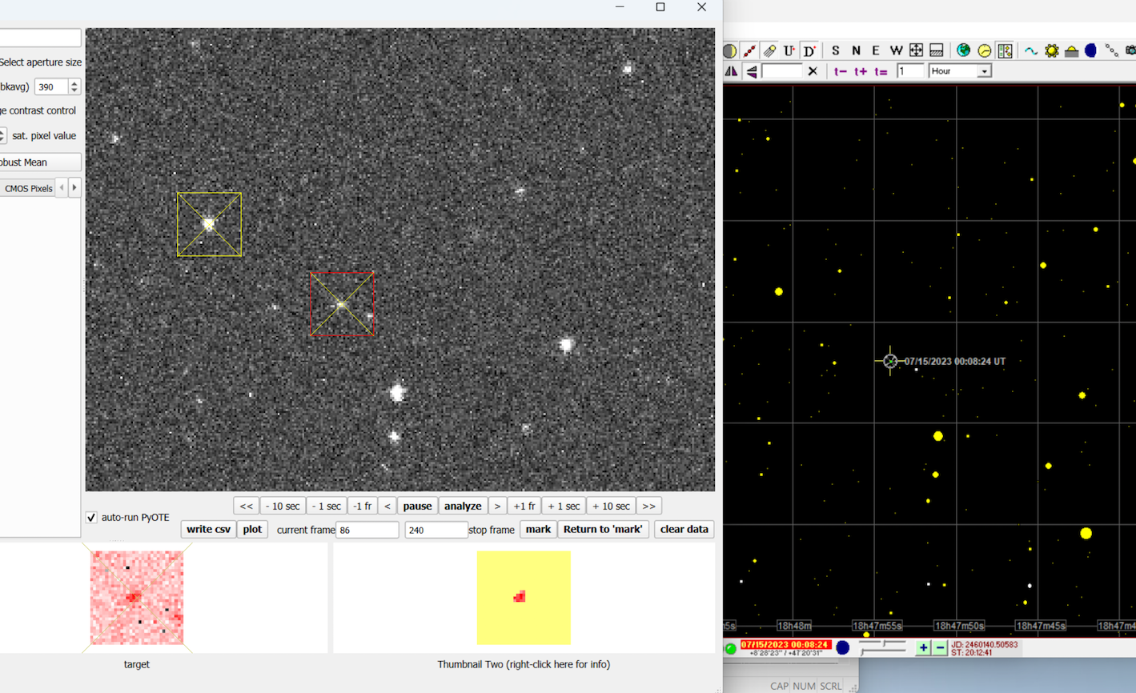The height and width of the screenshot is (693, 1136).
Task: Click the full-sky crosshair view icon
Action: (916, 50)
